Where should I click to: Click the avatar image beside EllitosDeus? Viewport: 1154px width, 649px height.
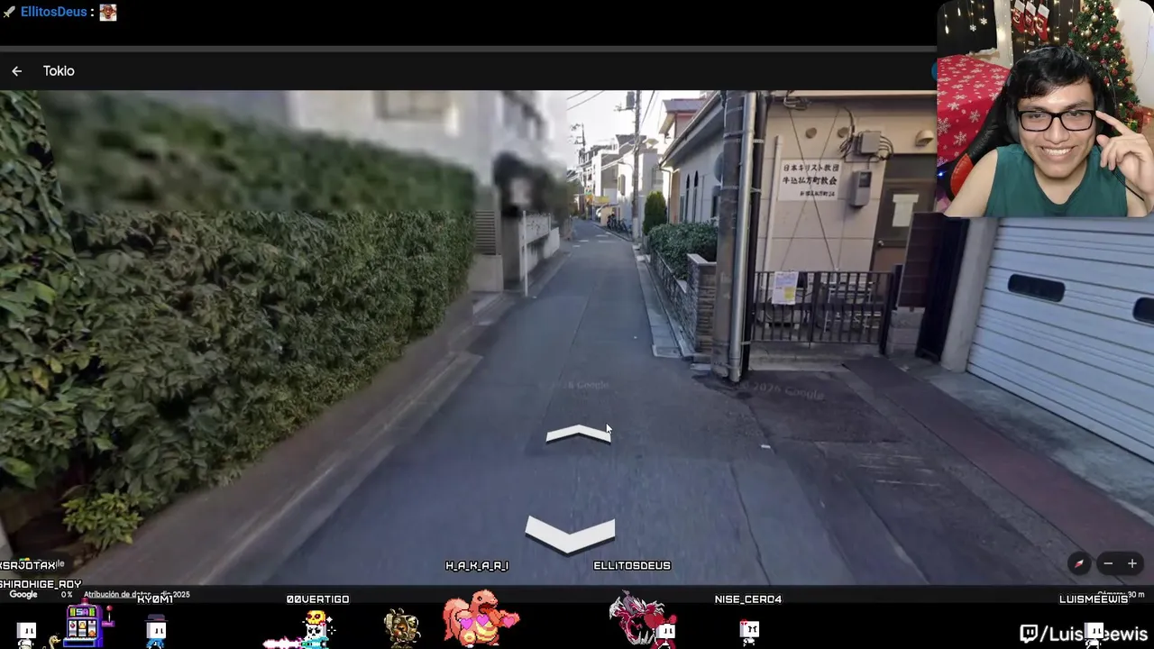click(x=108, y=12)
